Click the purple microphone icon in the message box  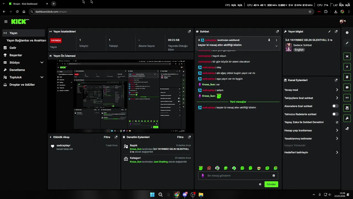pos(203,176)
